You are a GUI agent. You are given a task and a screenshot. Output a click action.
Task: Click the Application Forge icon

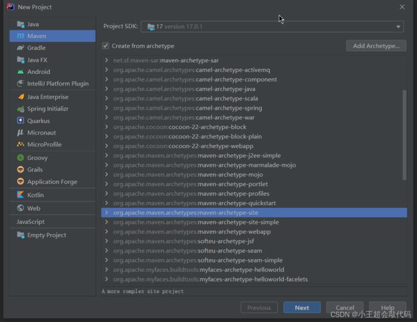point(21,182)
